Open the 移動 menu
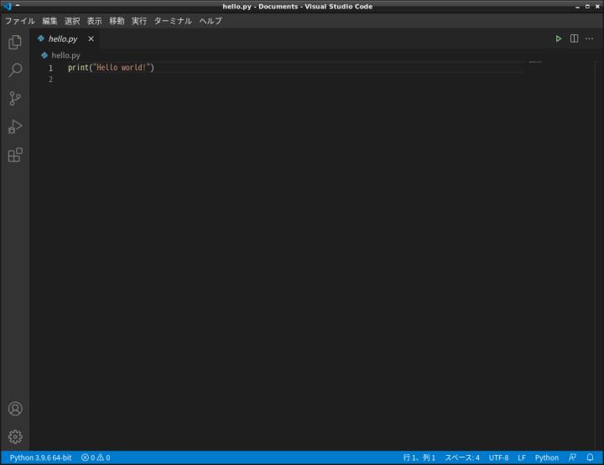604x465 pixels. (x=117, y=21)
